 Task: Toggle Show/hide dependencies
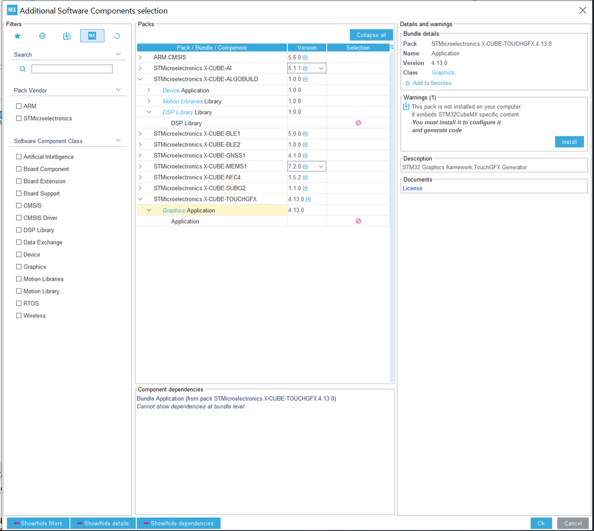click(178, 523)
